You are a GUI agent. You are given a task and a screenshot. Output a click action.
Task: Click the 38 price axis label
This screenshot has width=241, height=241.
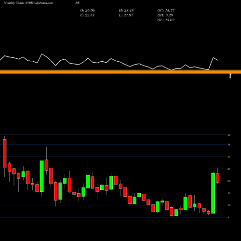coord(229,145)
